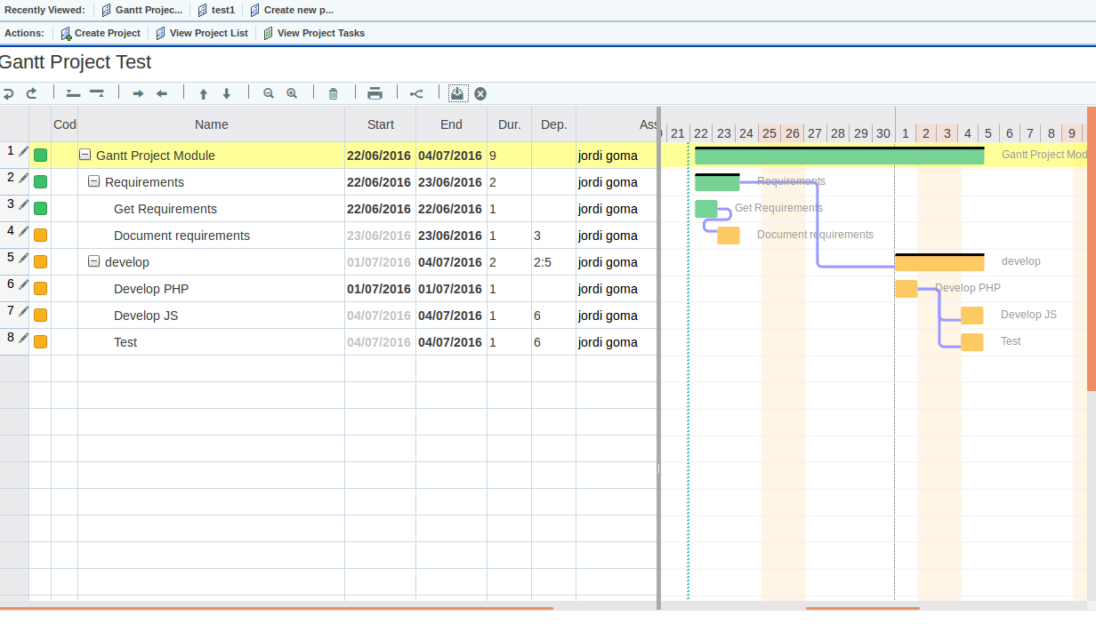Collapse the Gantt Project Module tree node

(85, 155)
